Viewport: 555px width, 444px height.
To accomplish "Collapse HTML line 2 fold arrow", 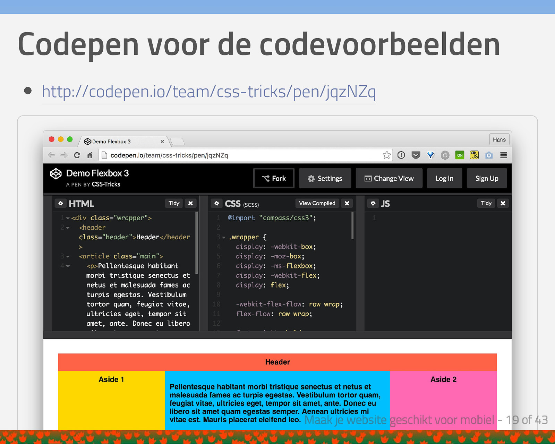I will (x=68, y=228).
